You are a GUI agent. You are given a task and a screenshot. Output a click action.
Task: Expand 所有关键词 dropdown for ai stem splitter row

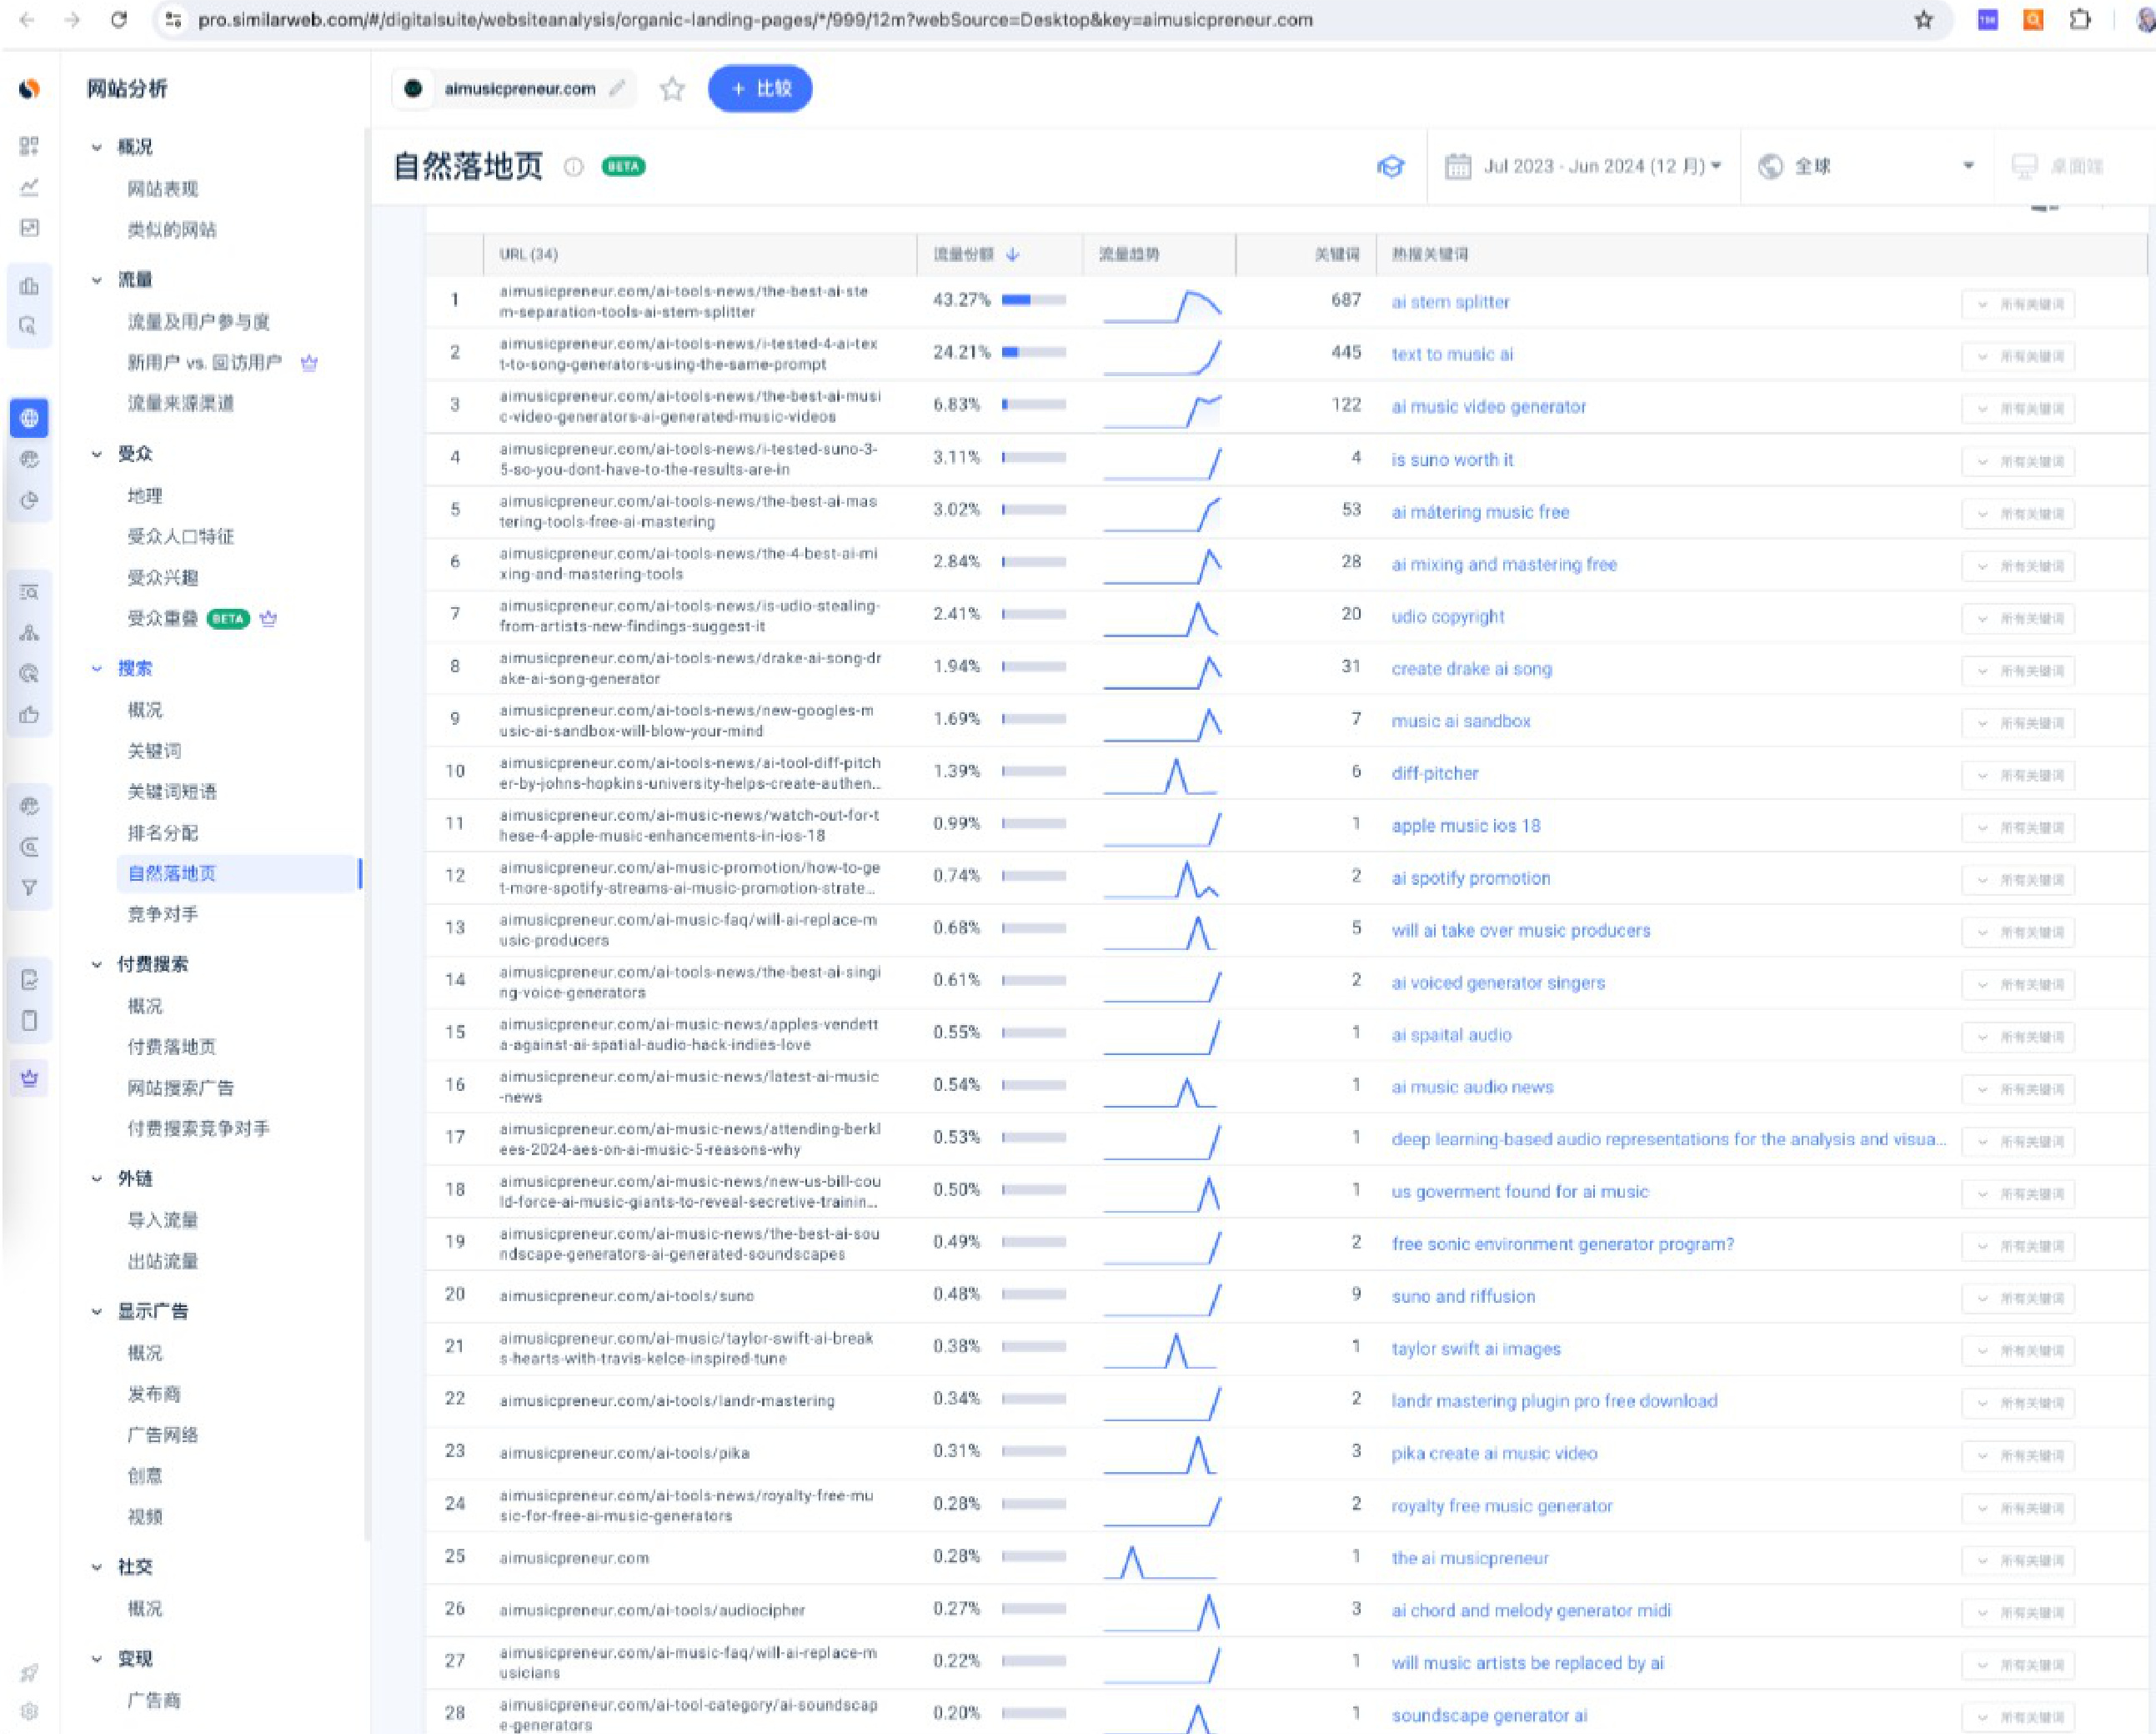tap(2018, 304)
